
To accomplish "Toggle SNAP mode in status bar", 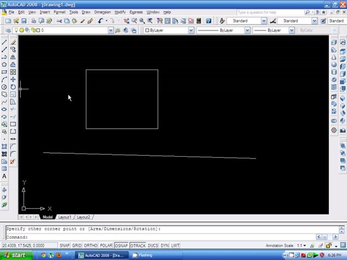I will [64, 246].
